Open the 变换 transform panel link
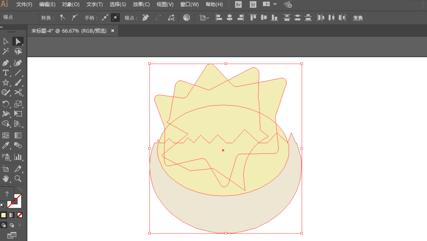This screenshot has width=427, height=241. point(358,18)
